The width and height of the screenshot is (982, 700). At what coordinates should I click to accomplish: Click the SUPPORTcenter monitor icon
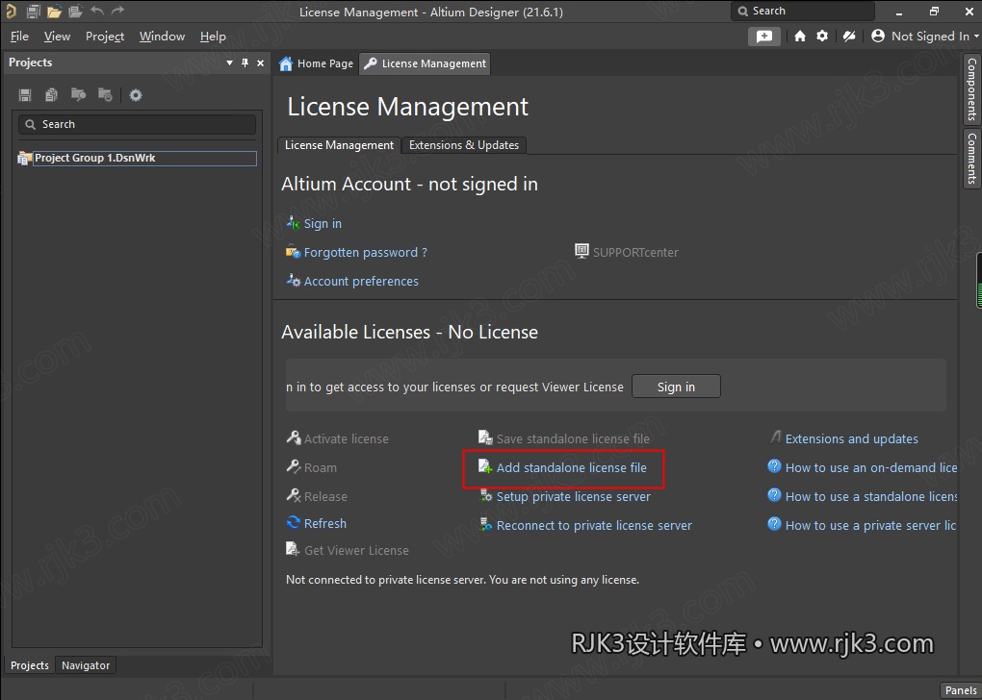click(581, 252)
